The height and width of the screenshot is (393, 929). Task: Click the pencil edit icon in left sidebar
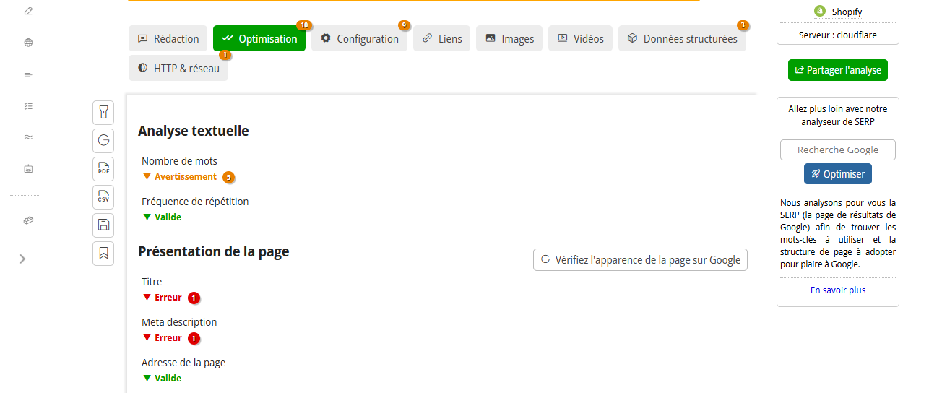(28, 11)
